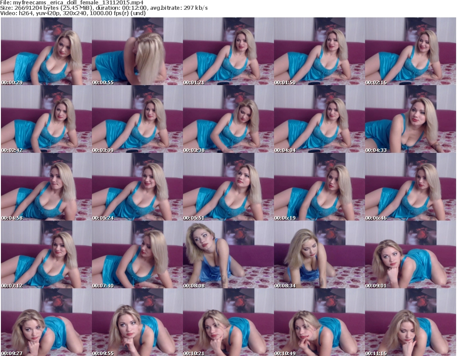Viewport: 457px width, 356px height.
Task: Select the thumbnail timestamped 00:01:50
Action: coord(319,51)
